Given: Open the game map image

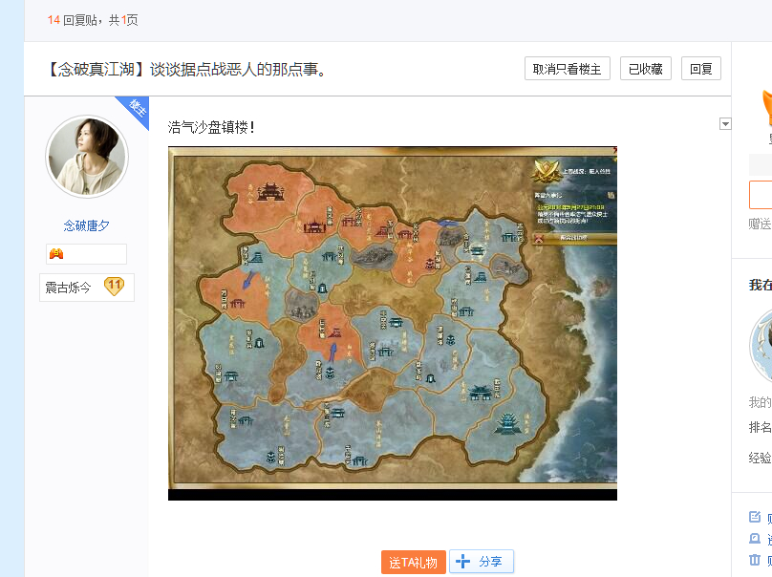Looking at the screenshot, I should (393, 323).
